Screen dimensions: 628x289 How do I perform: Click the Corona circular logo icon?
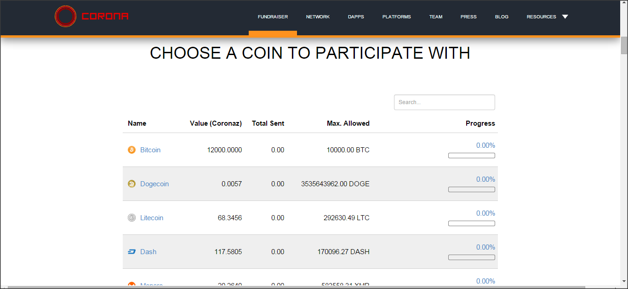pyautogui.click(x=65, y=17)
